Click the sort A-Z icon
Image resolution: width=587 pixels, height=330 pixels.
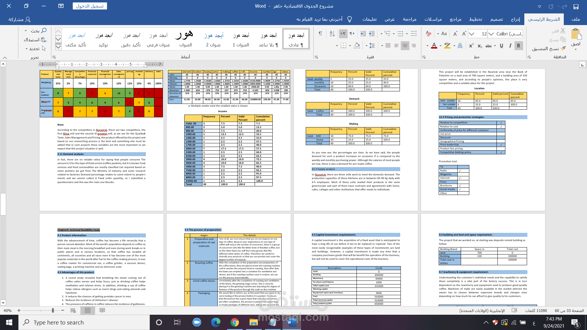[x=332, y=34]
